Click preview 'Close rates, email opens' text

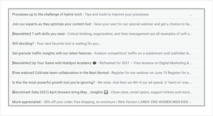130,92
